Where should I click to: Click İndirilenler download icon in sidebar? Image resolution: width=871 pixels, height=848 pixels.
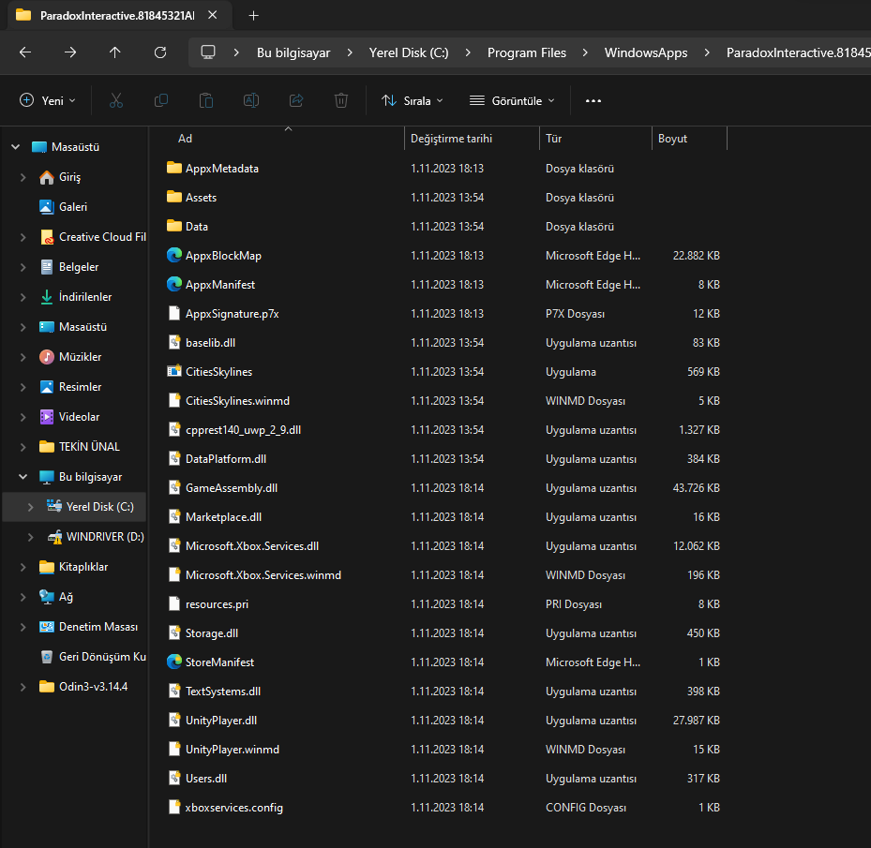pos(47,297)
